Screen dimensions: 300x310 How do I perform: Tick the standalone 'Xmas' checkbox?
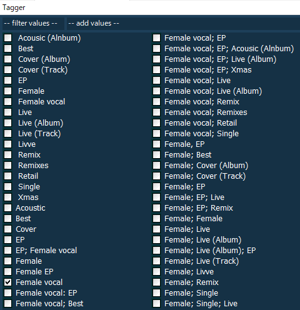click(x=8, y=197)
